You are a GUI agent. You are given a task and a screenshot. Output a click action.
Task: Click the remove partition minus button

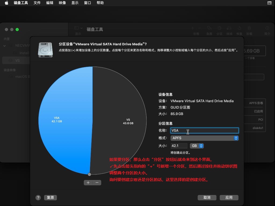97,183
